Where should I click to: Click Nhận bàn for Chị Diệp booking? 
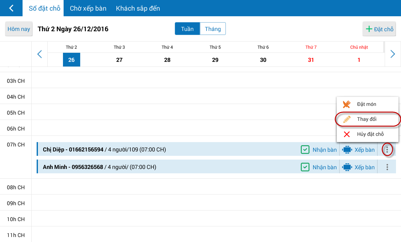tap(319, 150)
